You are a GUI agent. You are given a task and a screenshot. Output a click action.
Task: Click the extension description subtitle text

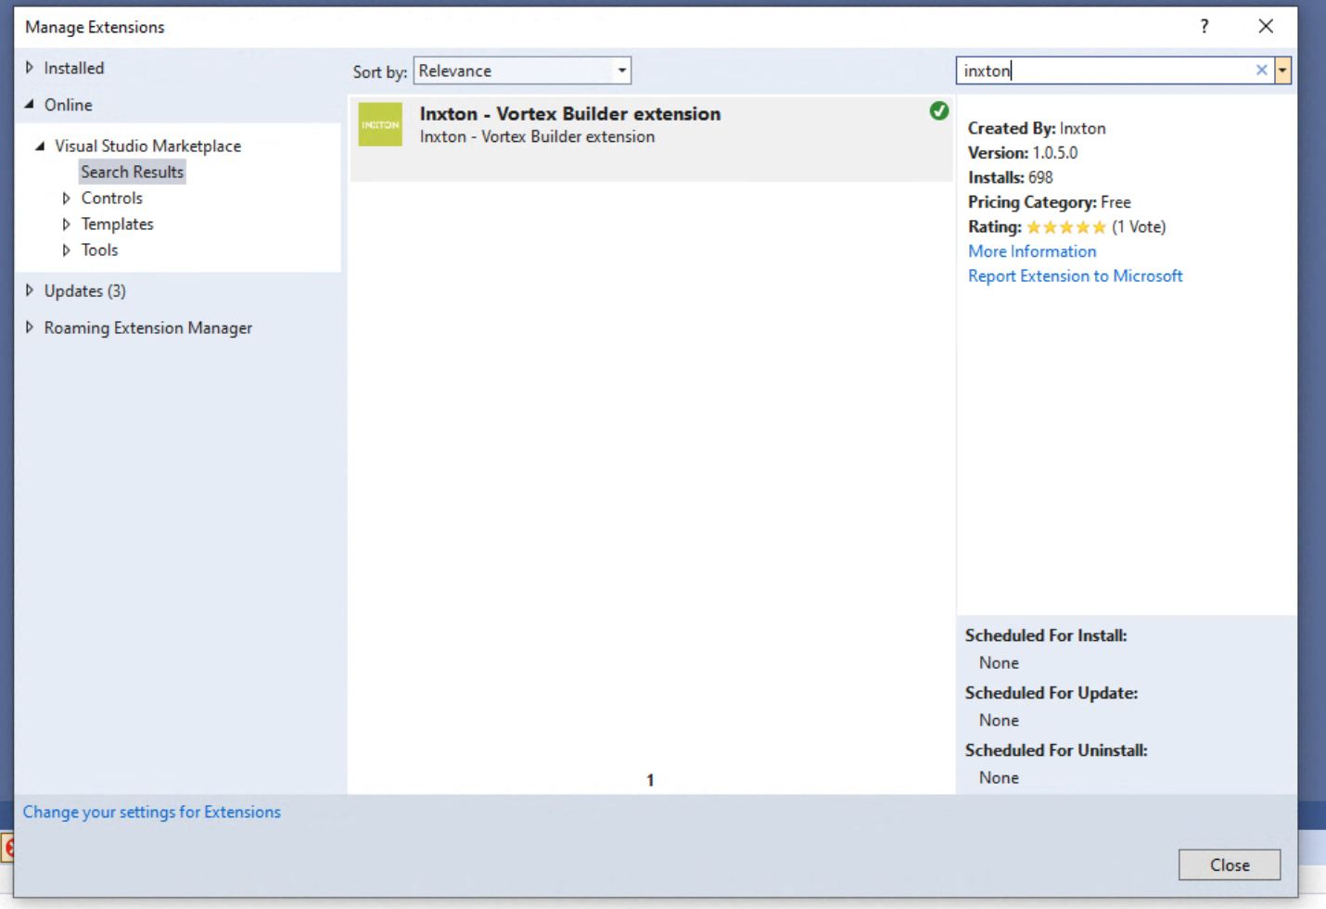[x=537, y=136]
